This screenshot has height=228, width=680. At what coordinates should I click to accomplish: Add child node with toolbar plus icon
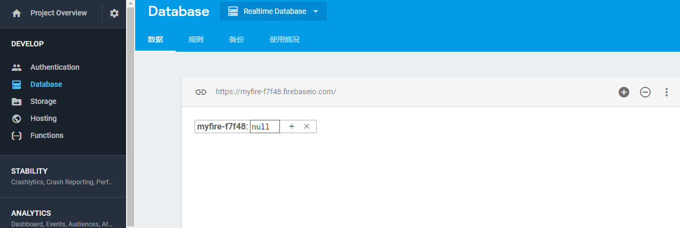click(x=624, y=92)
